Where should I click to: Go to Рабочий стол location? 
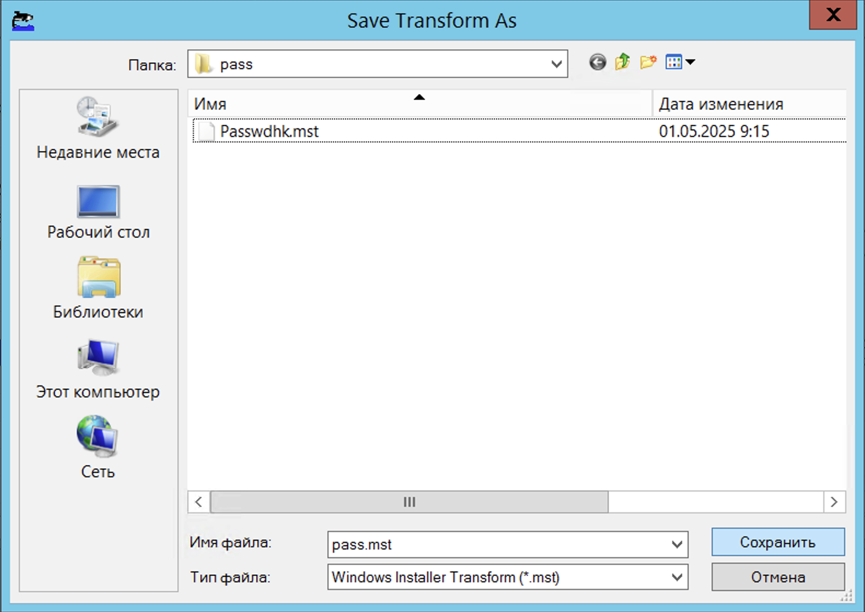(x=98, y=212)
